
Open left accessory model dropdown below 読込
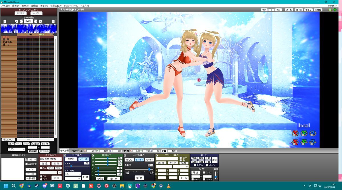(x=164, y=167)
